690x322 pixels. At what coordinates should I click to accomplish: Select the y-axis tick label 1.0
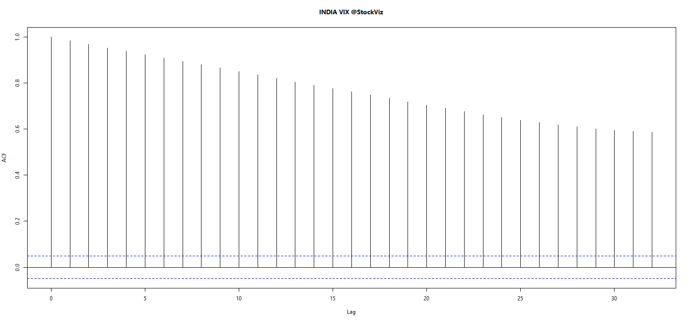18,37
